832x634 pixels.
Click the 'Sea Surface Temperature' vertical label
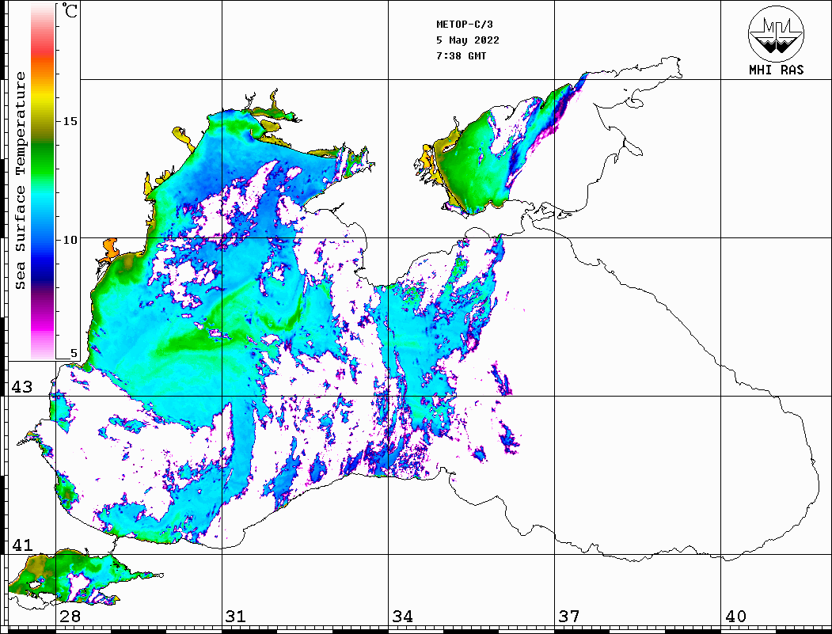point(21,181)
